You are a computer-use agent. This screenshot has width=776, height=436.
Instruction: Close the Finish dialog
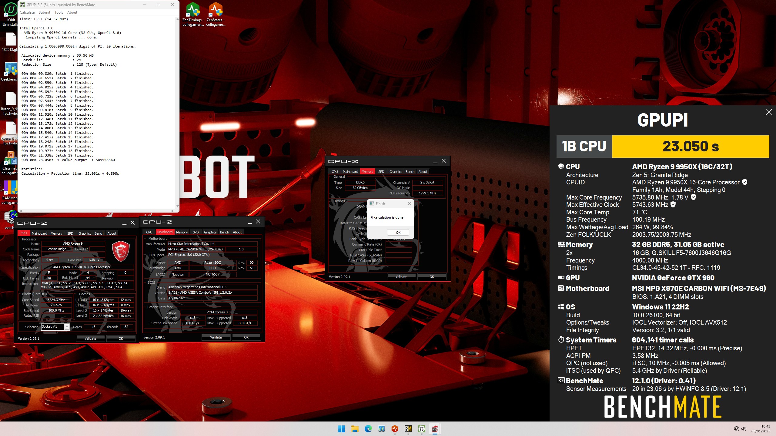point(410,203)
